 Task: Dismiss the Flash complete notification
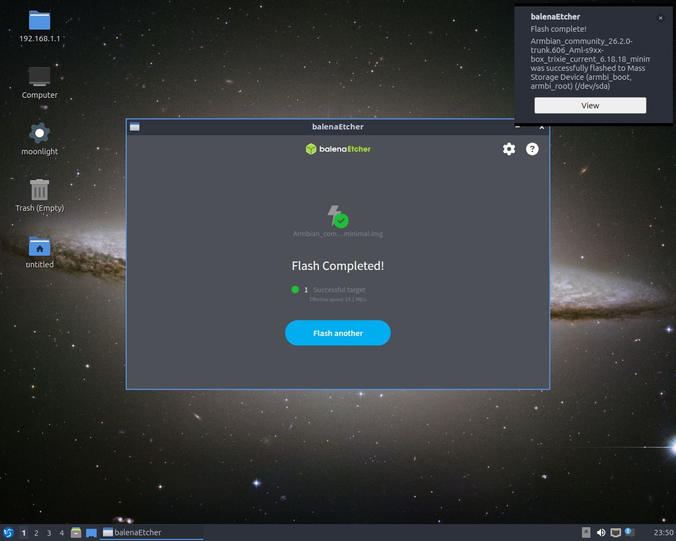click(x=660, y=18)
